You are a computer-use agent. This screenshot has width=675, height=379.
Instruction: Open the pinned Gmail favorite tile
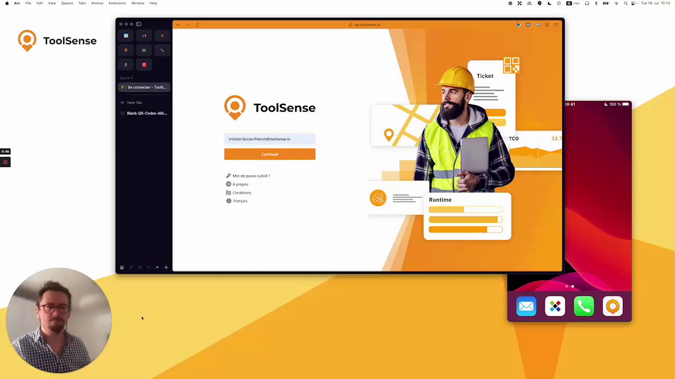144,36
